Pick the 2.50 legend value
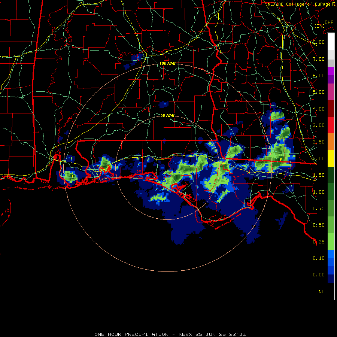Screen dimensions: 337x337 pos(319,142)
